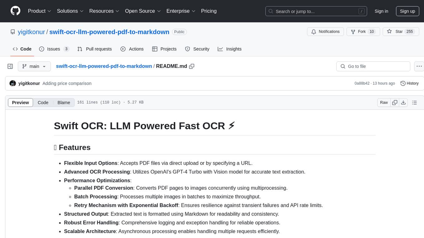424x238 pixels.
Task: Expand the Enterprise menu
Action: click(x=181, y=11)
